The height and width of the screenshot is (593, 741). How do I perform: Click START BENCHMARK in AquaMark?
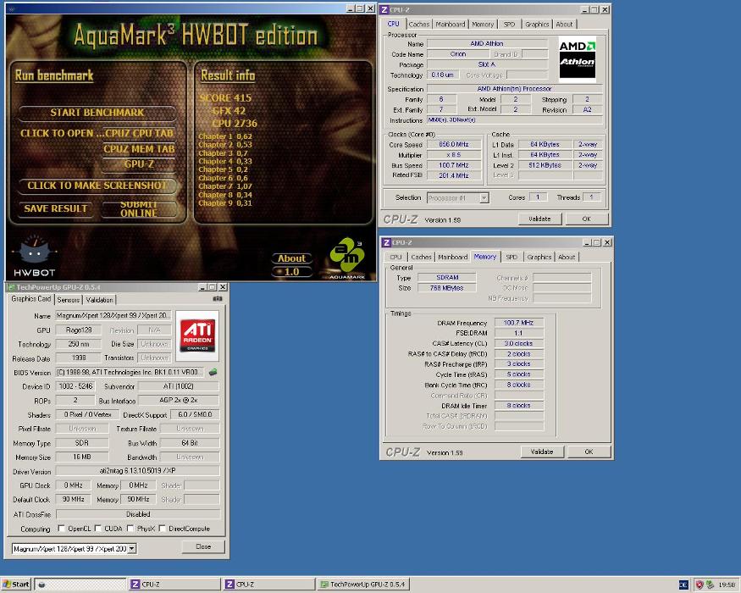pyautogui.click(x=97, y=113)
